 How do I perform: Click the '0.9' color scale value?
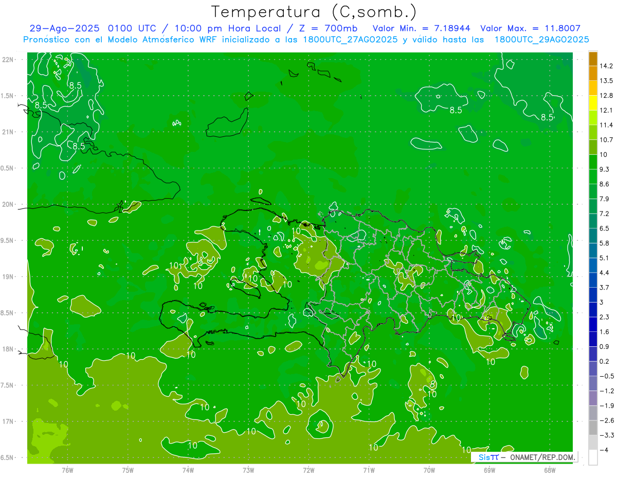pyautogui.click(x=604, y=347)
